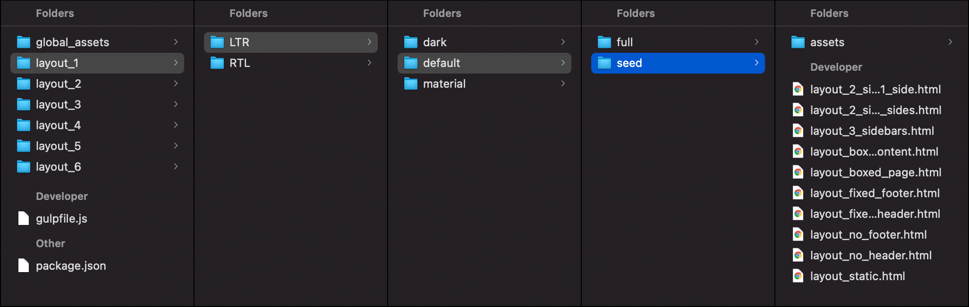Click Chrome icon of layout_static.html
Screen dimensions: 969x307
point(798,276)
